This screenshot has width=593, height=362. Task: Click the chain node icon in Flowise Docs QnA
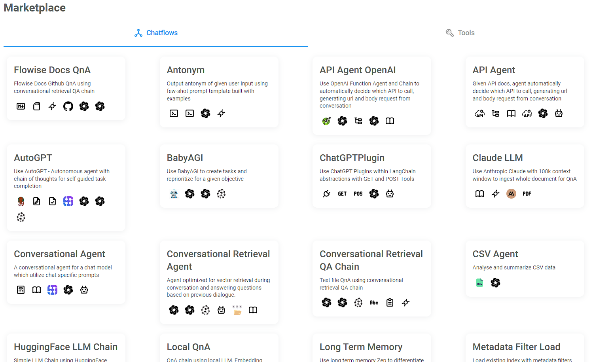tap(53, 106)
